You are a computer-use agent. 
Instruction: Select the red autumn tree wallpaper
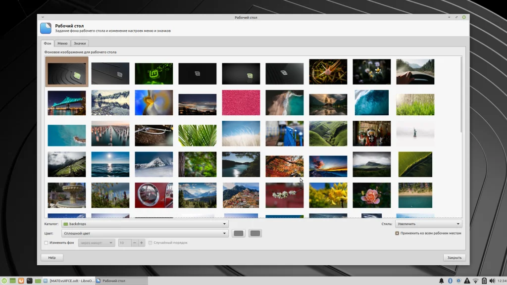[285, 166]
